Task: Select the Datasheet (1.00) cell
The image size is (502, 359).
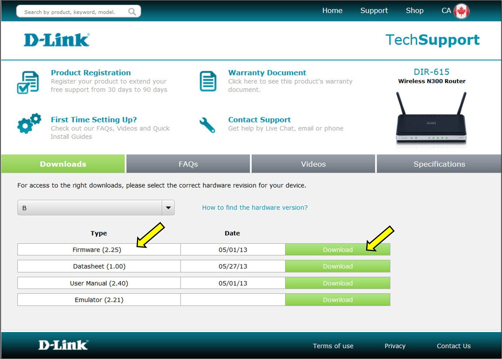Action: [99, 266]
